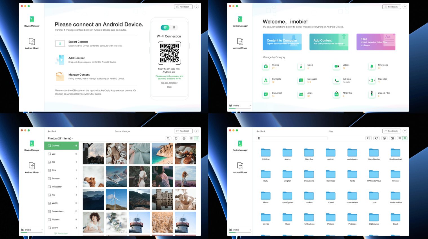The height and width of the screenshot is (239, 428).
Task: Select the Wei album in Photos window
Action: 61,154
